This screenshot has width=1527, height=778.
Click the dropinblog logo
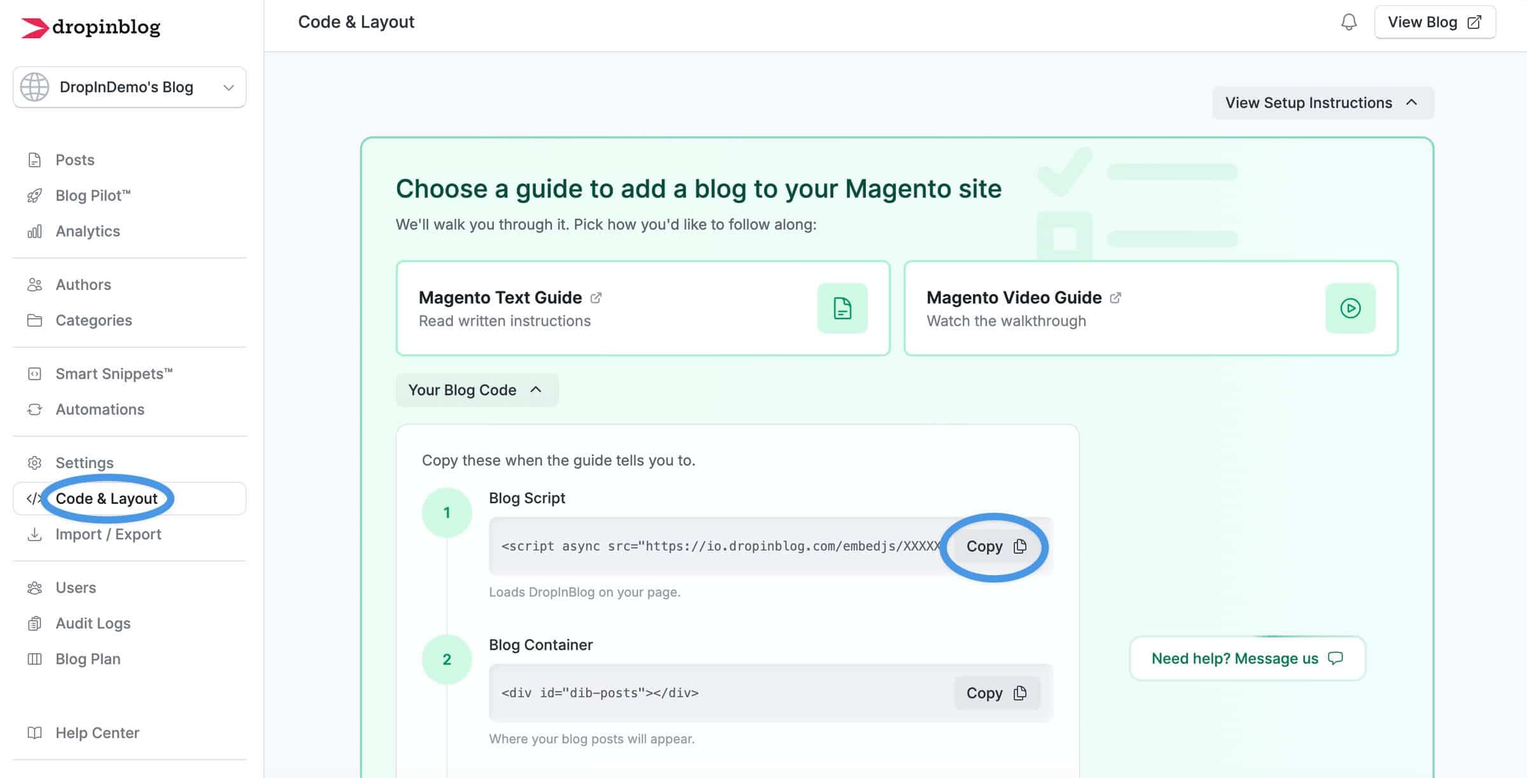click(x=90, y=27)
